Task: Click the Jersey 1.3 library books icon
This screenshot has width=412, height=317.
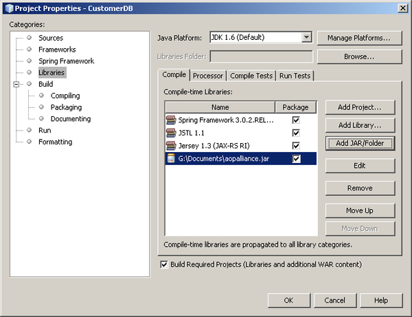Action: point(171,146)
